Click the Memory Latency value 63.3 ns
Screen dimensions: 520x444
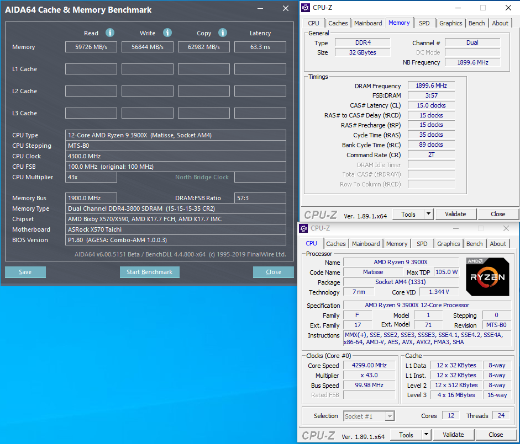point(260,47)
